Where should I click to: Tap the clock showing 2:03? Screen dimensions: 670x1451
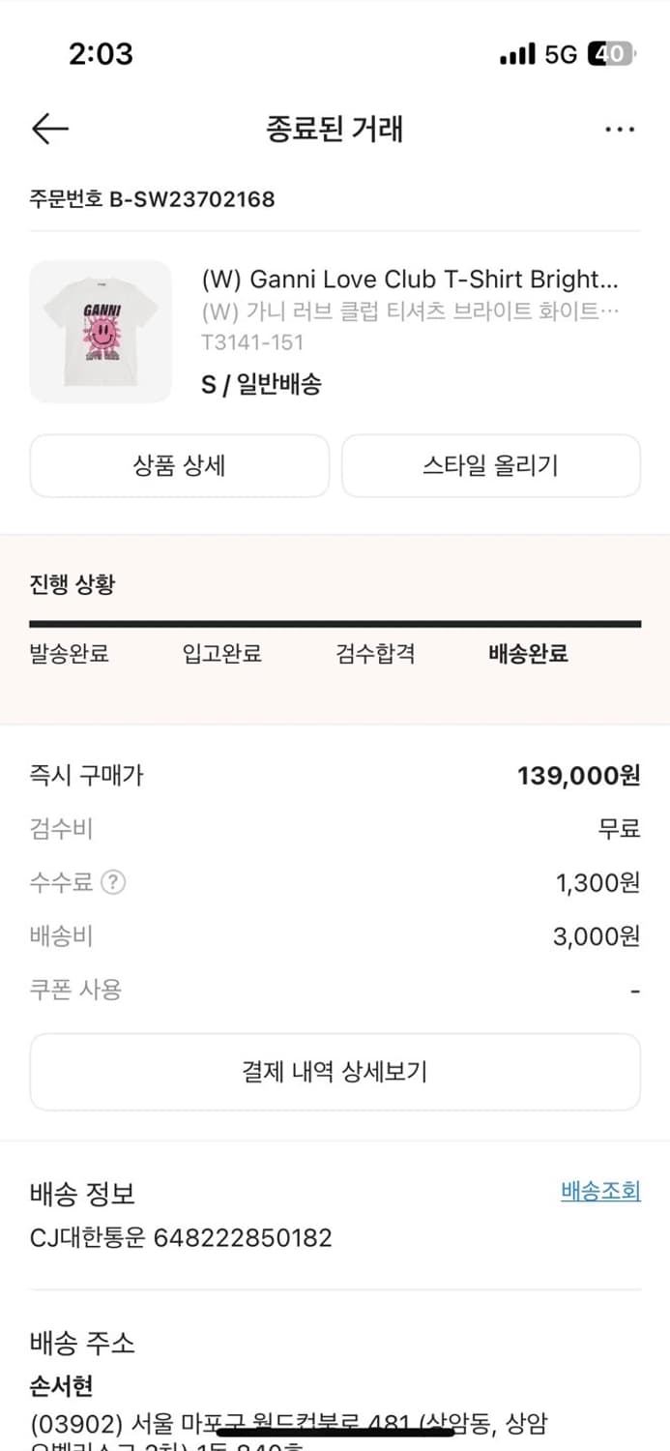[102, 55]
